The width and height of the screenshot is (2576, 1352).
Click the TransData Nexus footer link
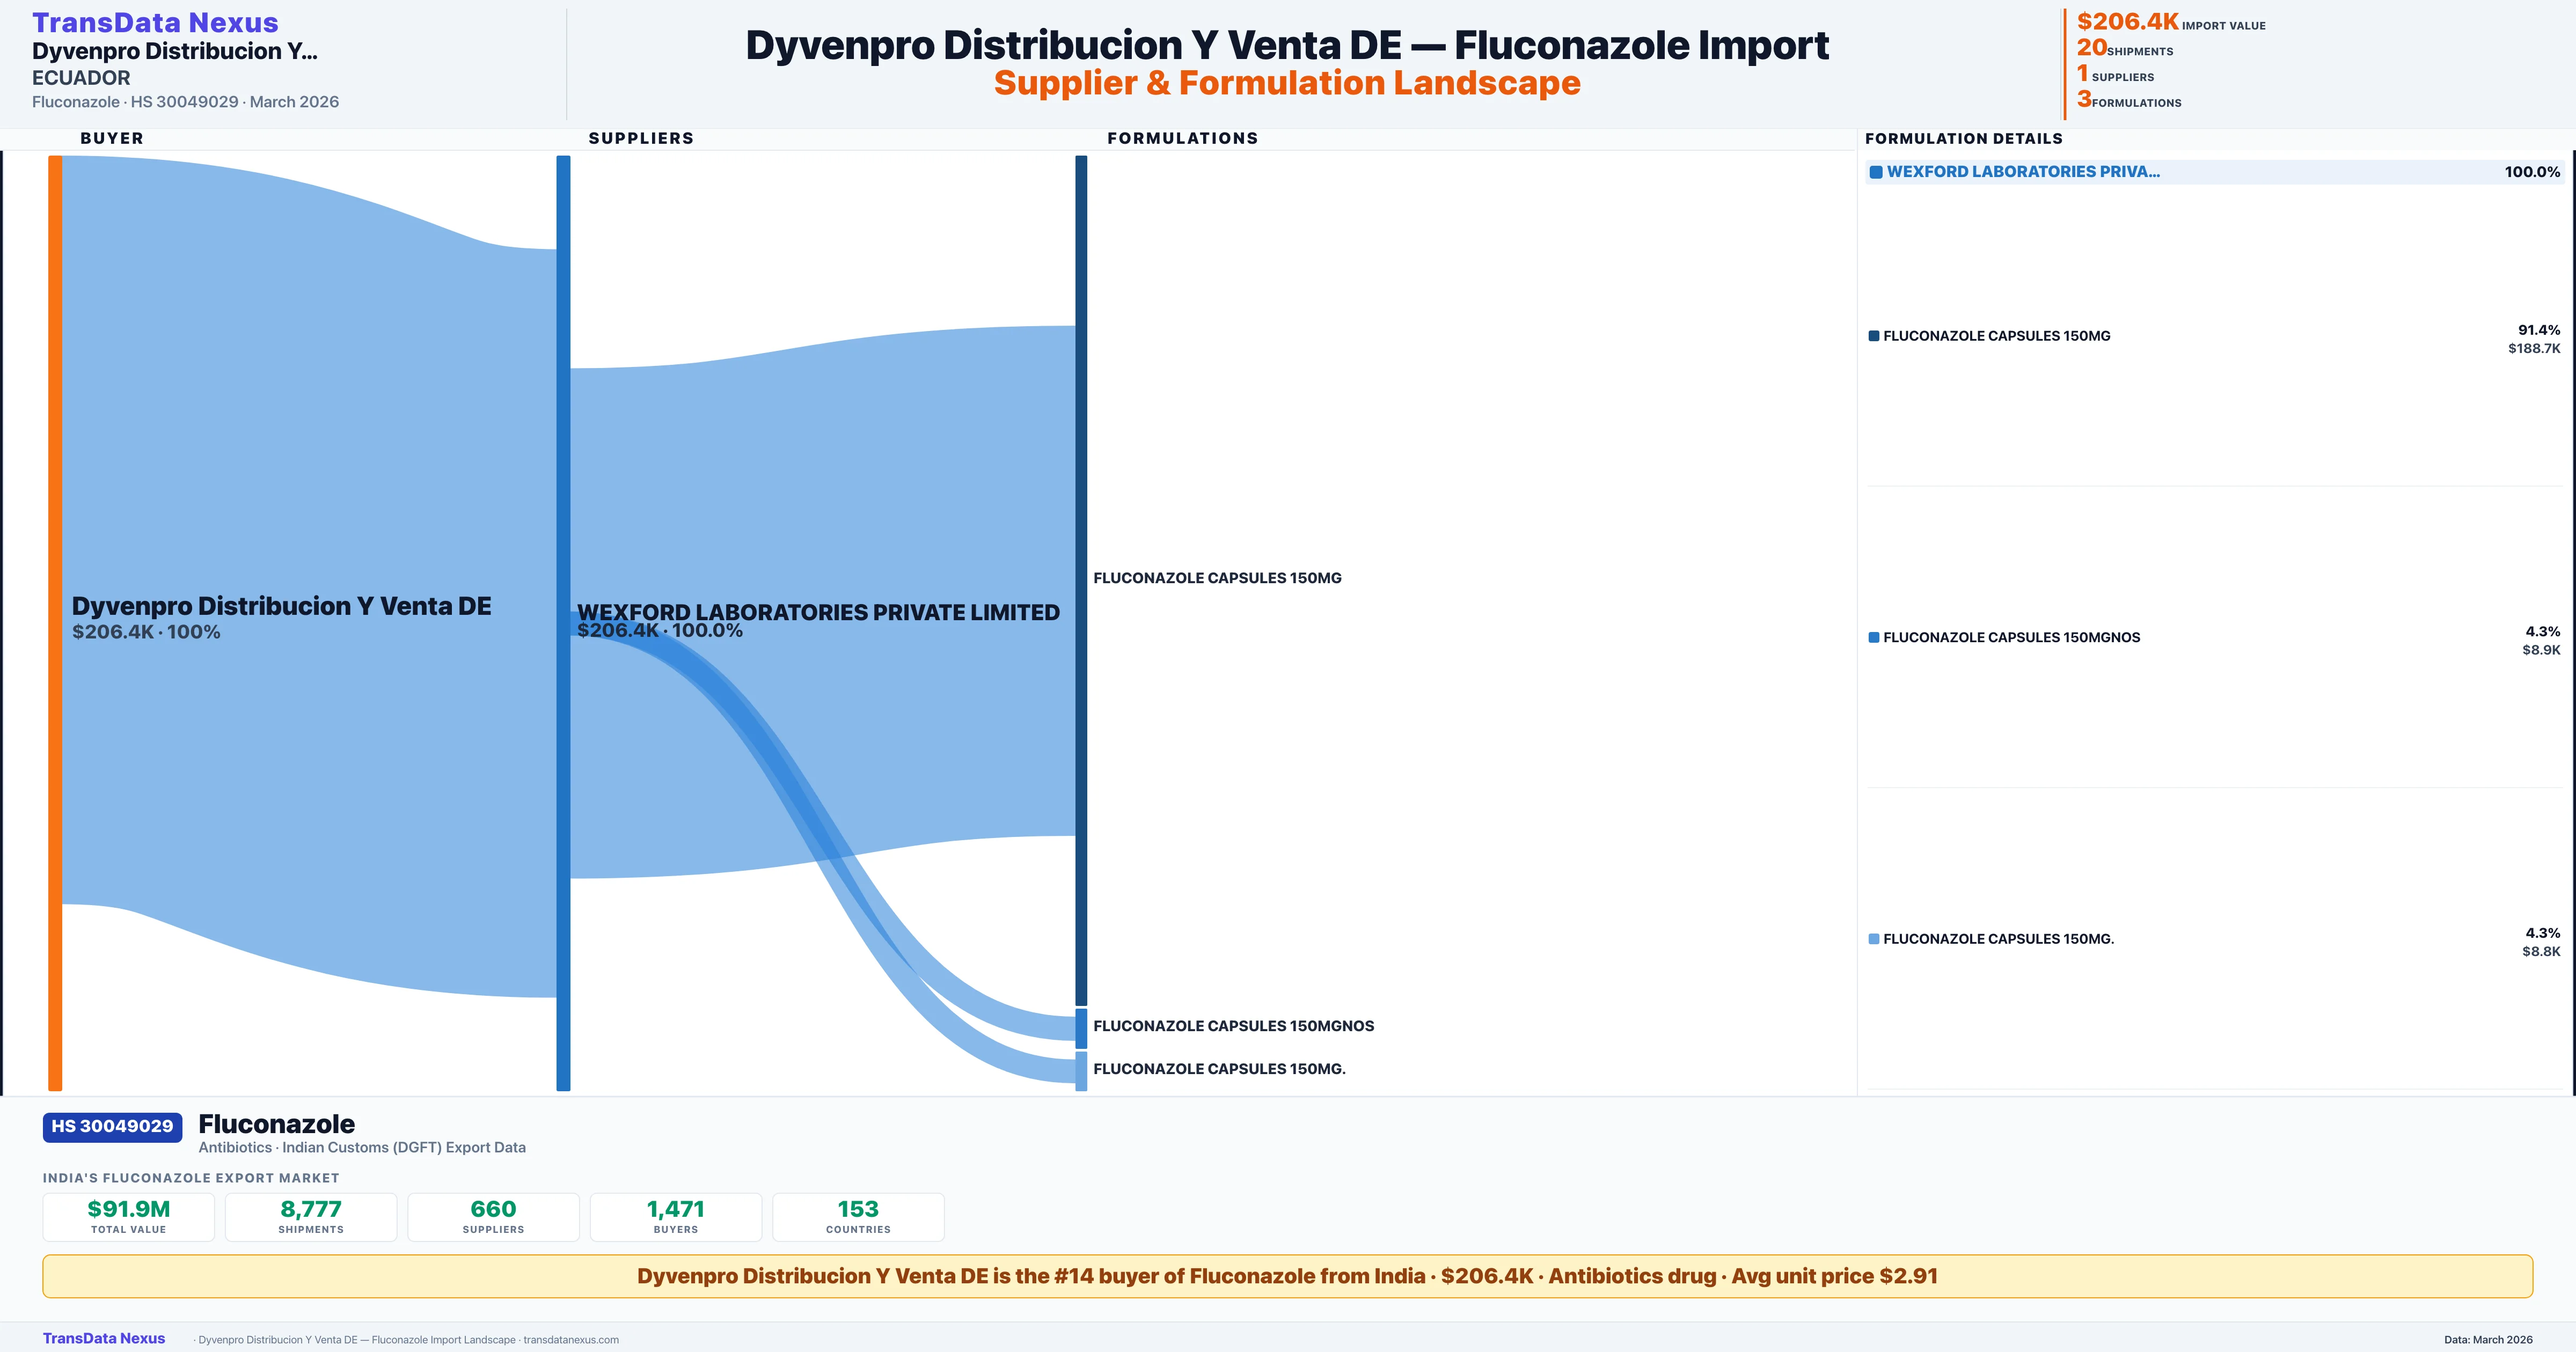(x=104, y=1339)
